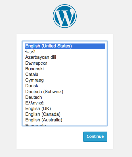Select Dansk language
Image resolution: width=132 pixels, height=157 pixels.
click(x=65, y=86)
